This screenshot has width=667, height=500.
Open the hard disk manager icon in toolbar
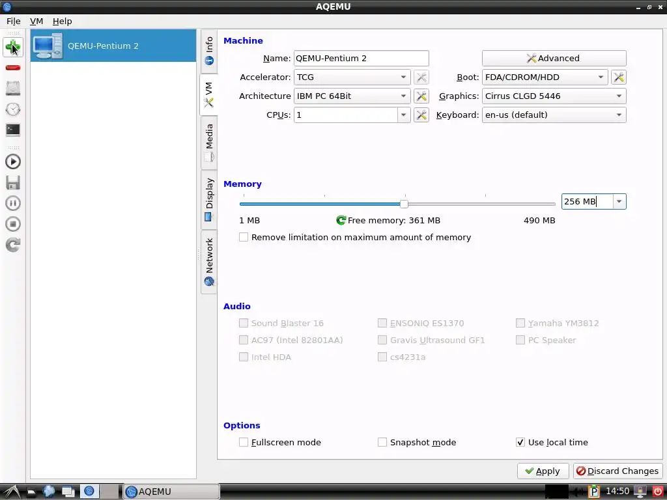click(x=13, y=89)
